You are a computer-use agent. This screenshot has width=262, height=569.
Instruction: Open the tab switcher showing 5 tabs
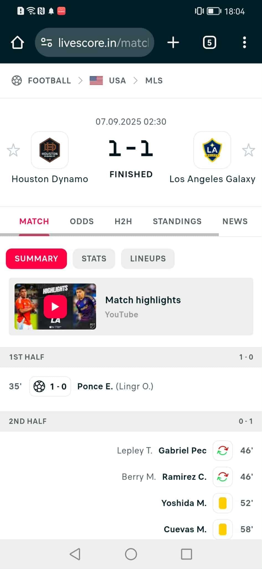(x=209, y=43)
